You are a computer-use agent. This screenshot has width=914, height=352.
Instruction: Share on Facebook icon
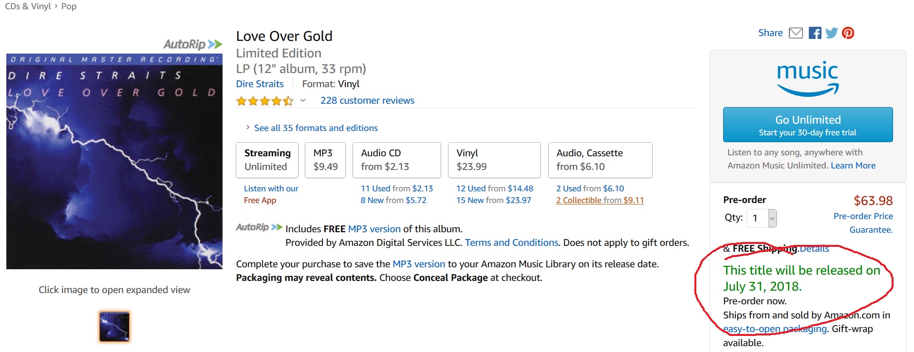[815, 33]
